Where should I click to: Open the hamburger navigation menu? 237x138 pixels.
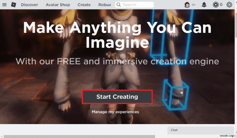pyautogui.click(x=4, y=5)
